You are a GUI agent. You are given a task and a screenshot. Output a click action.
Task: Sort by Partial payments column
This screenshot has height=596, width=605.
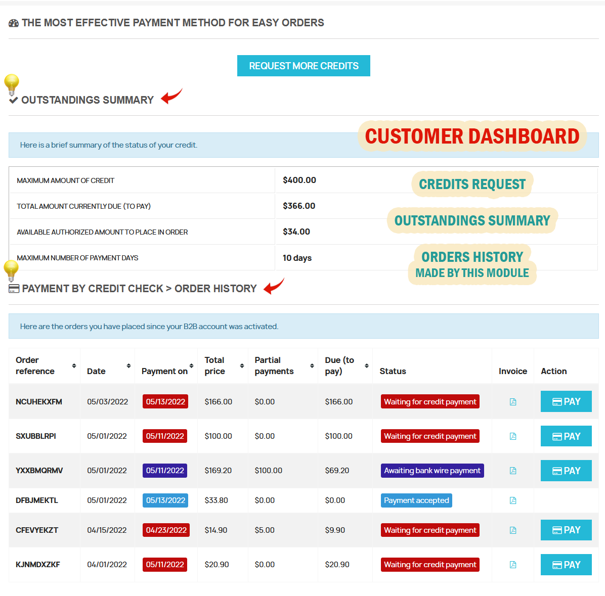(312, 365)
